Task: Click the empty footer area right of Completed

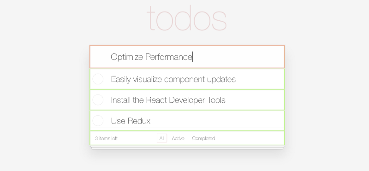Action: [x=250, y=138]
